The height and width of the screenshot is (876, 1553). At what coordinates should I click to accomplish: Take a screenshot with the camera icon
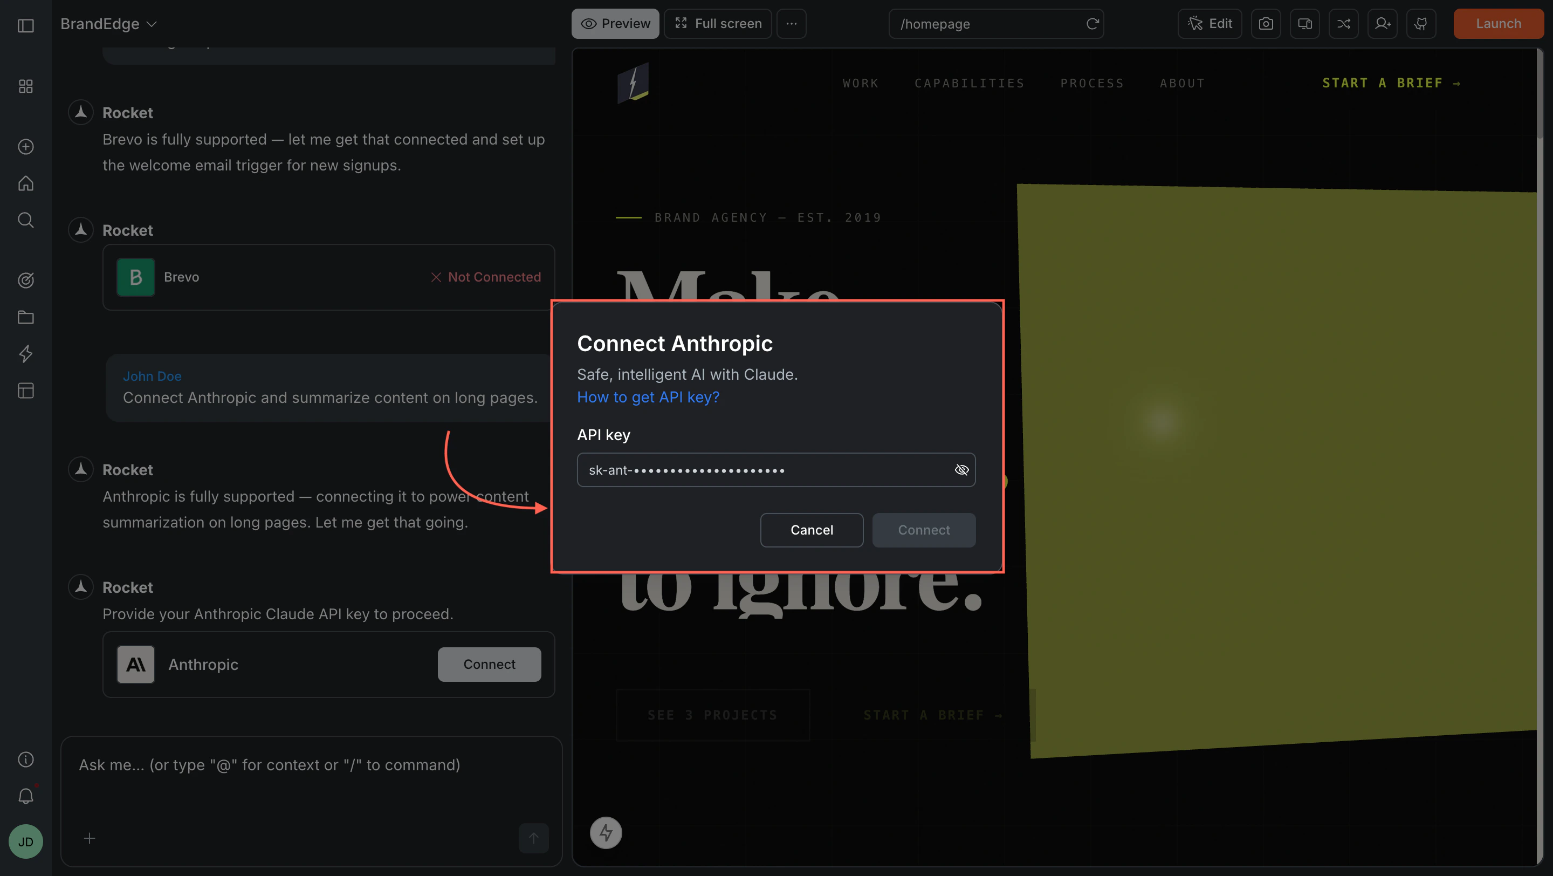click(1266, 24)
